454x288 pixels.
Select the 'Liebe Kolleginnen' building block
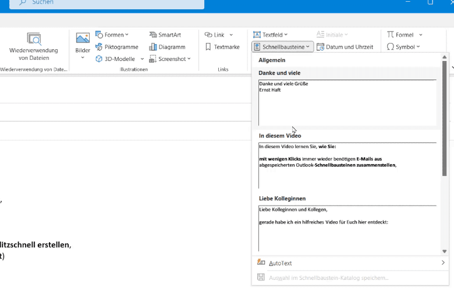[347, 224]
